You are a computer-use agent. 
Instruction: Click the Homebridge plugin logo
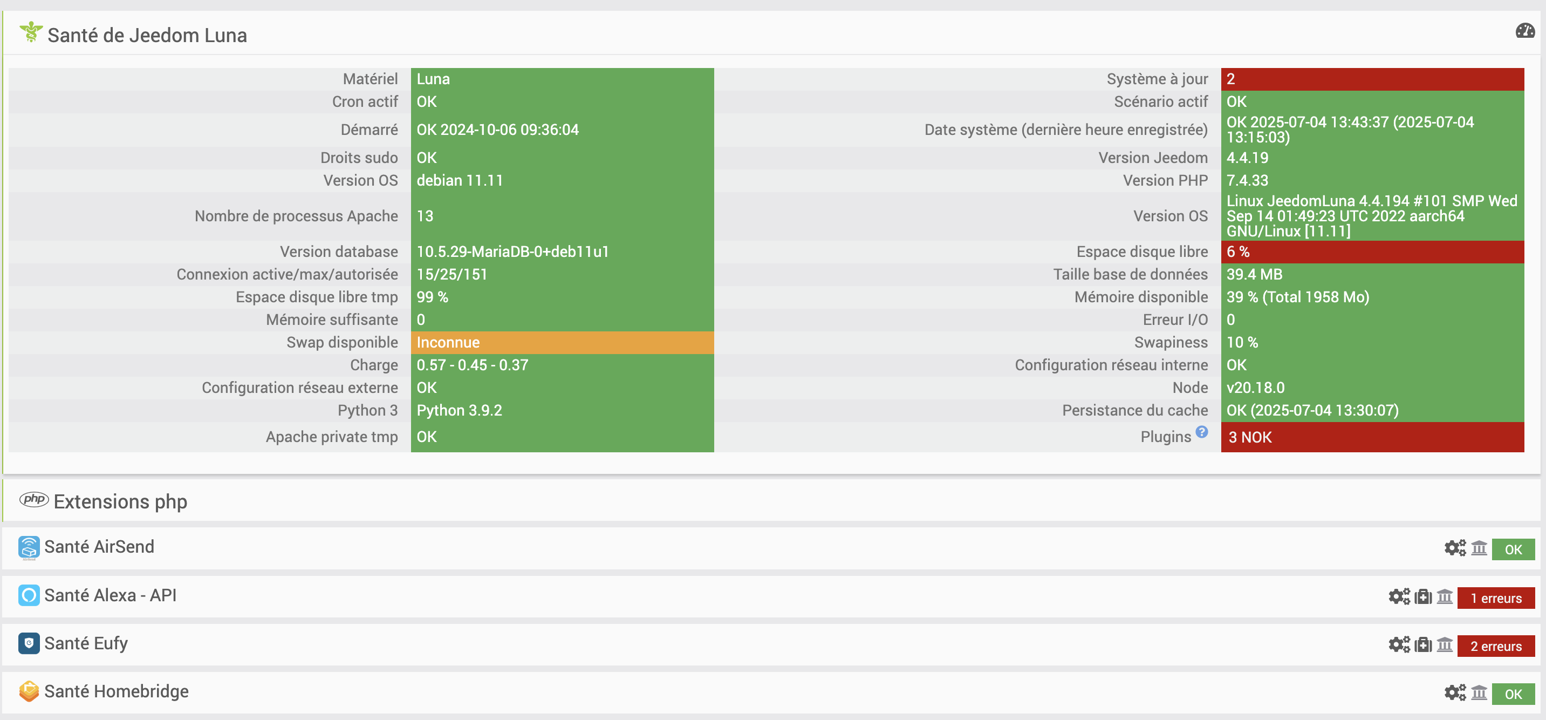pyautogui.click(x=29, y=691)
